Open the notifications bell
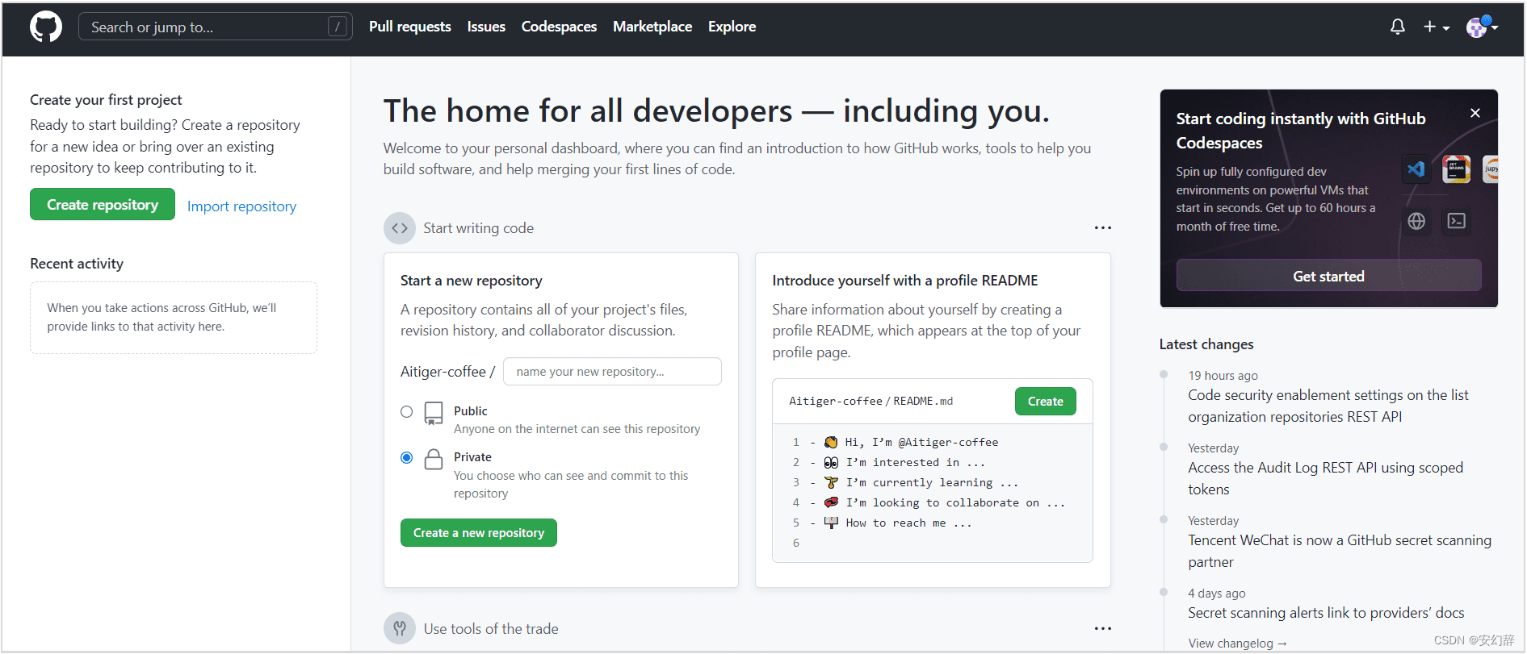The height and width of the screenshot is (654, 1527). pos(1397,27)
